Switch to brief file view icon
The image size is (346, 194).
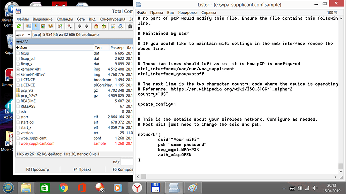pyautogui.click(x=28, y=26)
